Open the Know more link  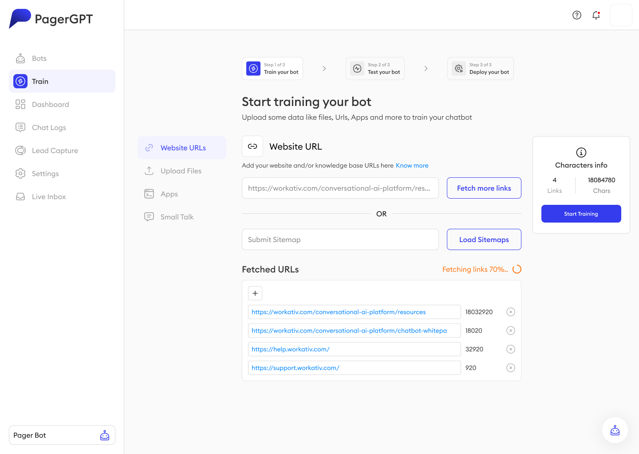412,165
